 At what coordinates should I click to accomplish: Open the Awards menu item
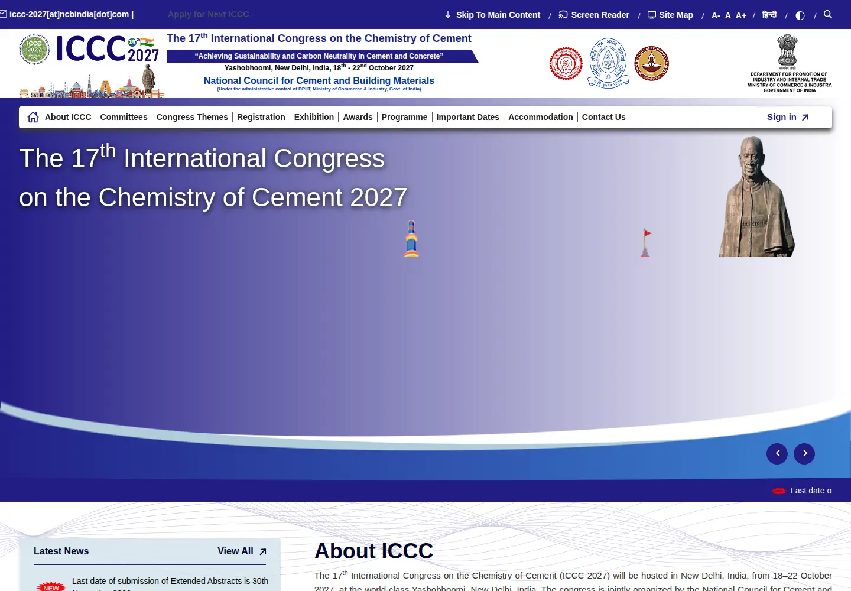[x=358, y=117]
